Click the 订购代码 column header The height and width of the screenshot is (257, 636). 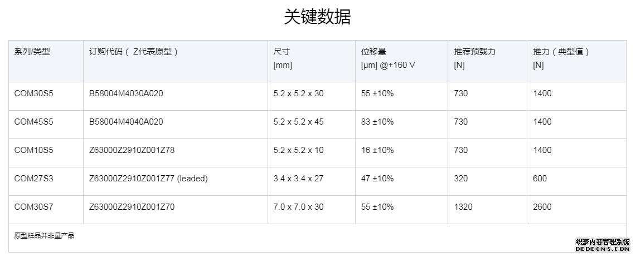click(133, 52)
